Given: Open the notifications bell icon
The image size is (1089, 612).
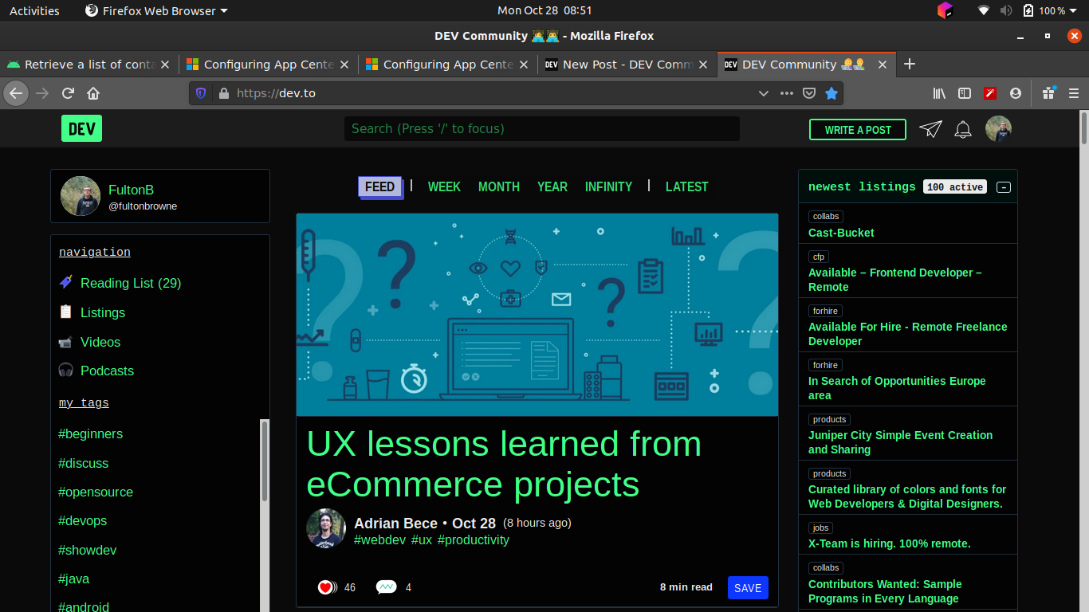Looking at the screenshot, I should point(963,129).
